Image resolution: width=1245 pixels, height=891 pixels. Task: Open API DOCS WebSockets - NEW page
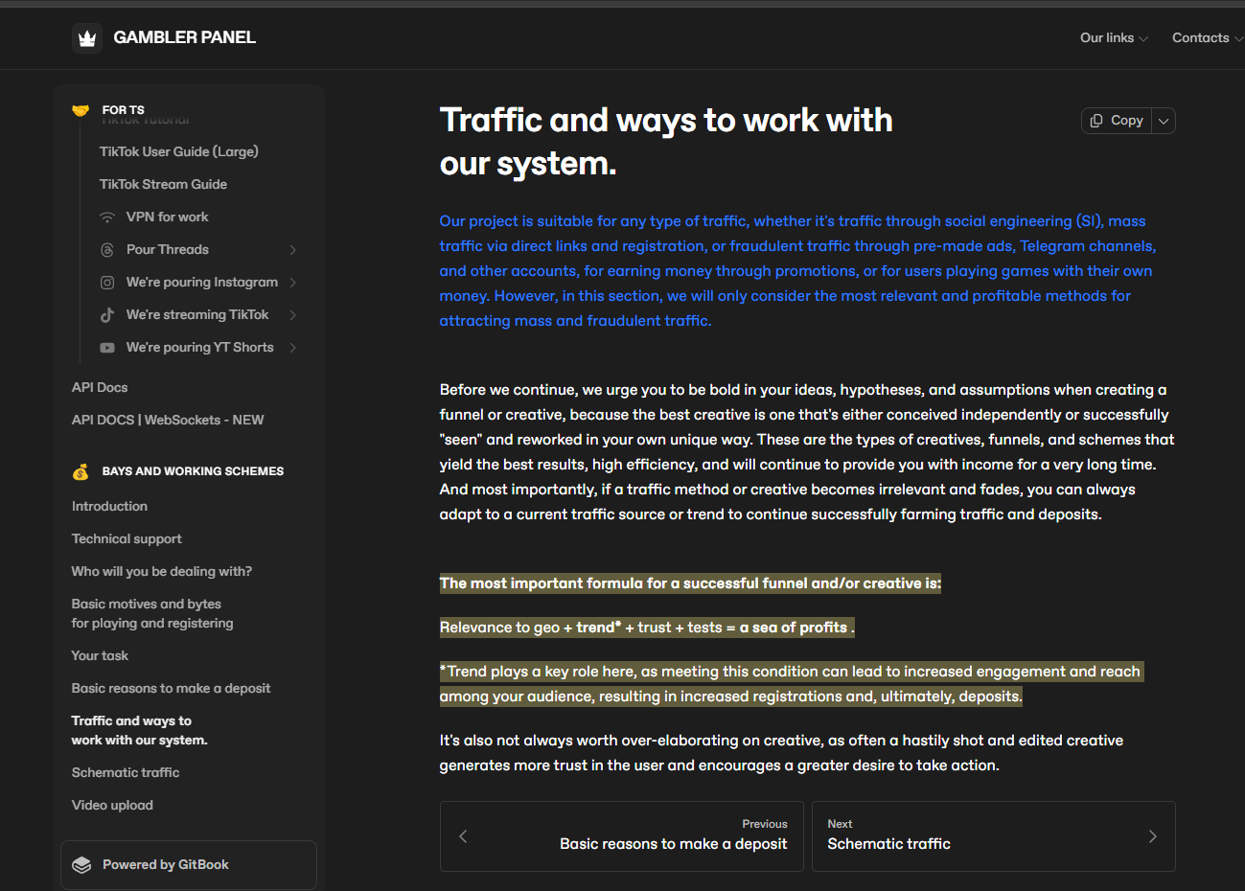coord(168,420)
